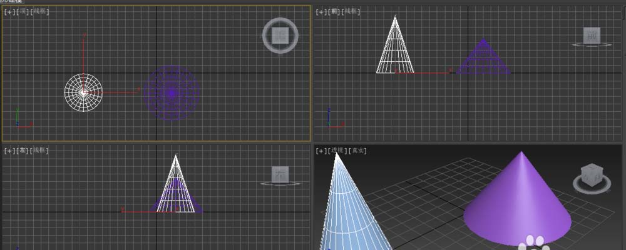Open the [+] menu in the Left viewport
The height and width of the screenshot is (250, 626).
pyautogui.click(x=9, y=151)
